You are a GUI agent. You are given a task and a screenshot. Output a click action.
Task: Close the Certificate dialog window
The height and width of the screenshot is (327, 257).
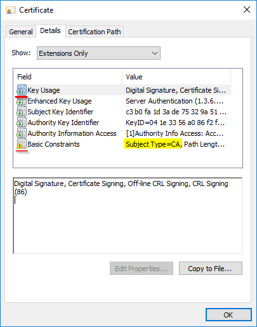[x=247, y=10]
